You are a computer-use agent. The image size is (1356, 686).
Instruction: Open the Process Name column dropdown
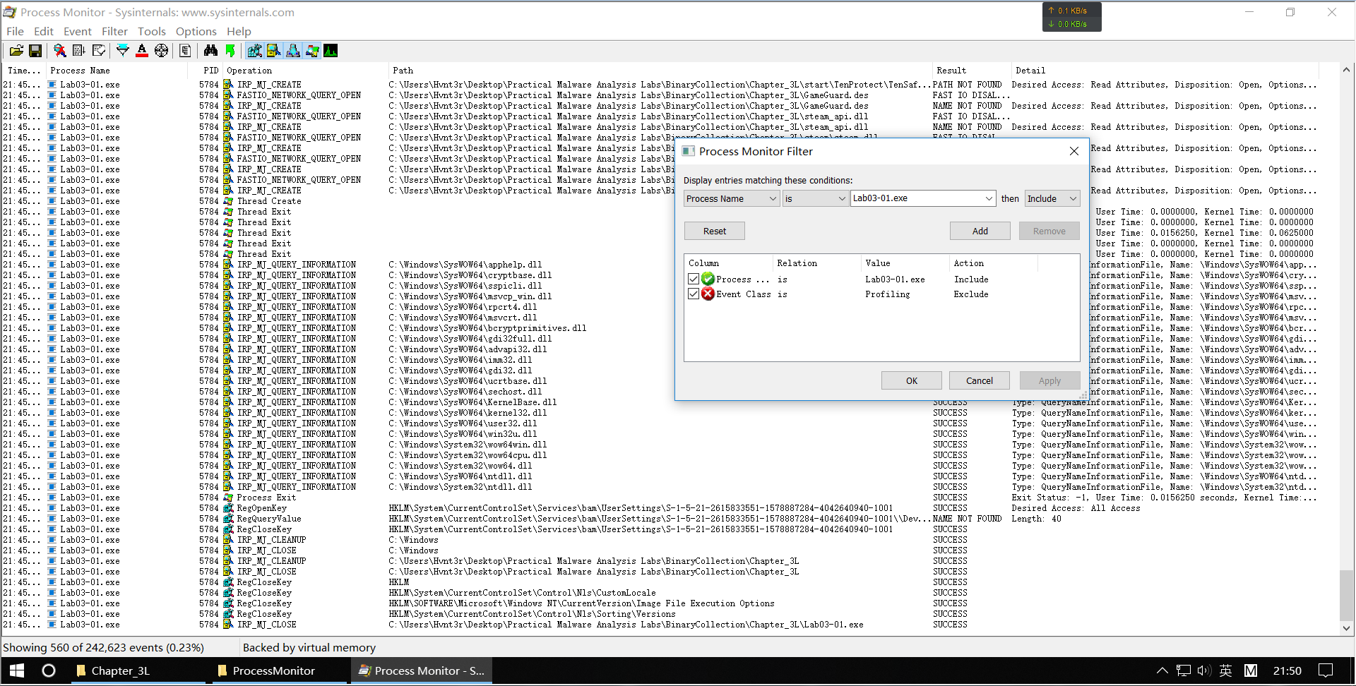pyautogui.click(x=732, y=199)
